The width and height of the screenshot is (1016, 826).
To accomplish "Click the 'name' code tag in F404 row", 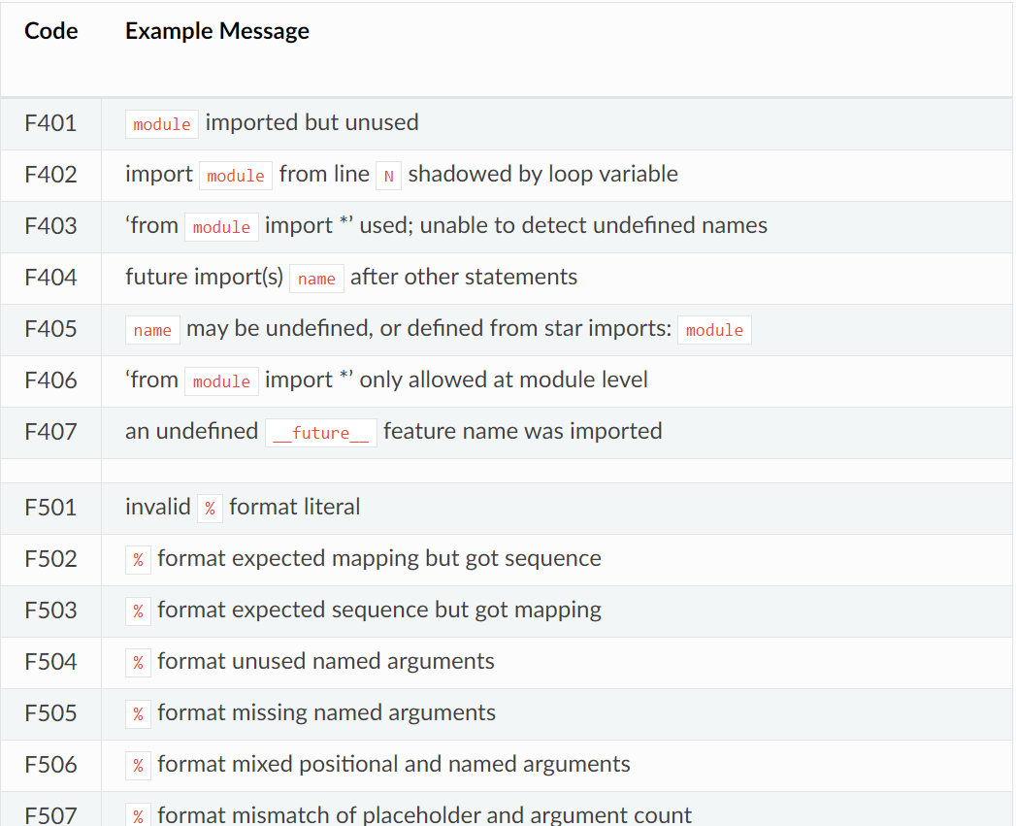I will (316, 279).
